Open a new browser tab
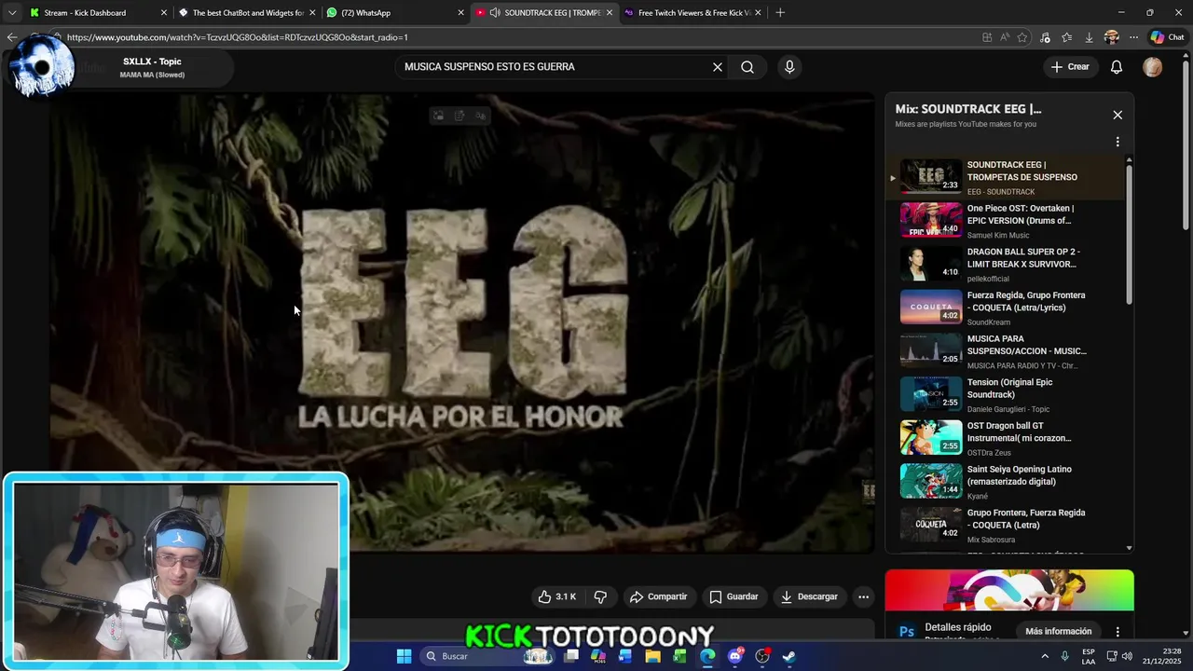1193x671 pixels. (780, 12)
